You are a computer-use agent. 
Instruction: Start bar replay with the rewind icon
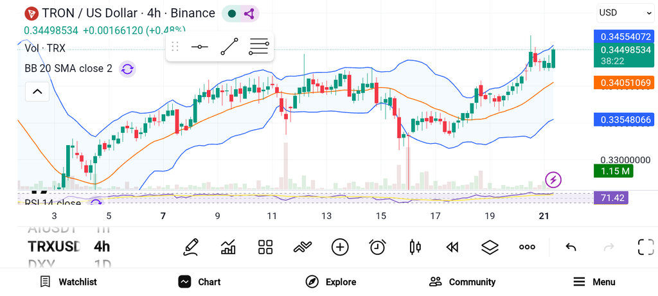point(452,247)
